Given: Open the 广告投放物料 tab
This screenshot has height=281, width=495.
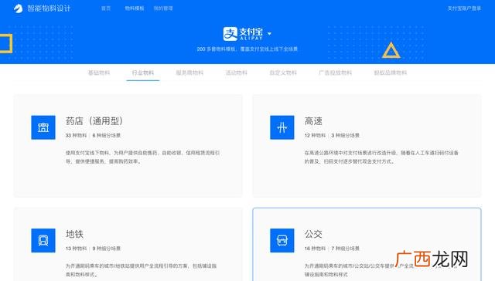Looking at the screenshot, I should [335, 73].
